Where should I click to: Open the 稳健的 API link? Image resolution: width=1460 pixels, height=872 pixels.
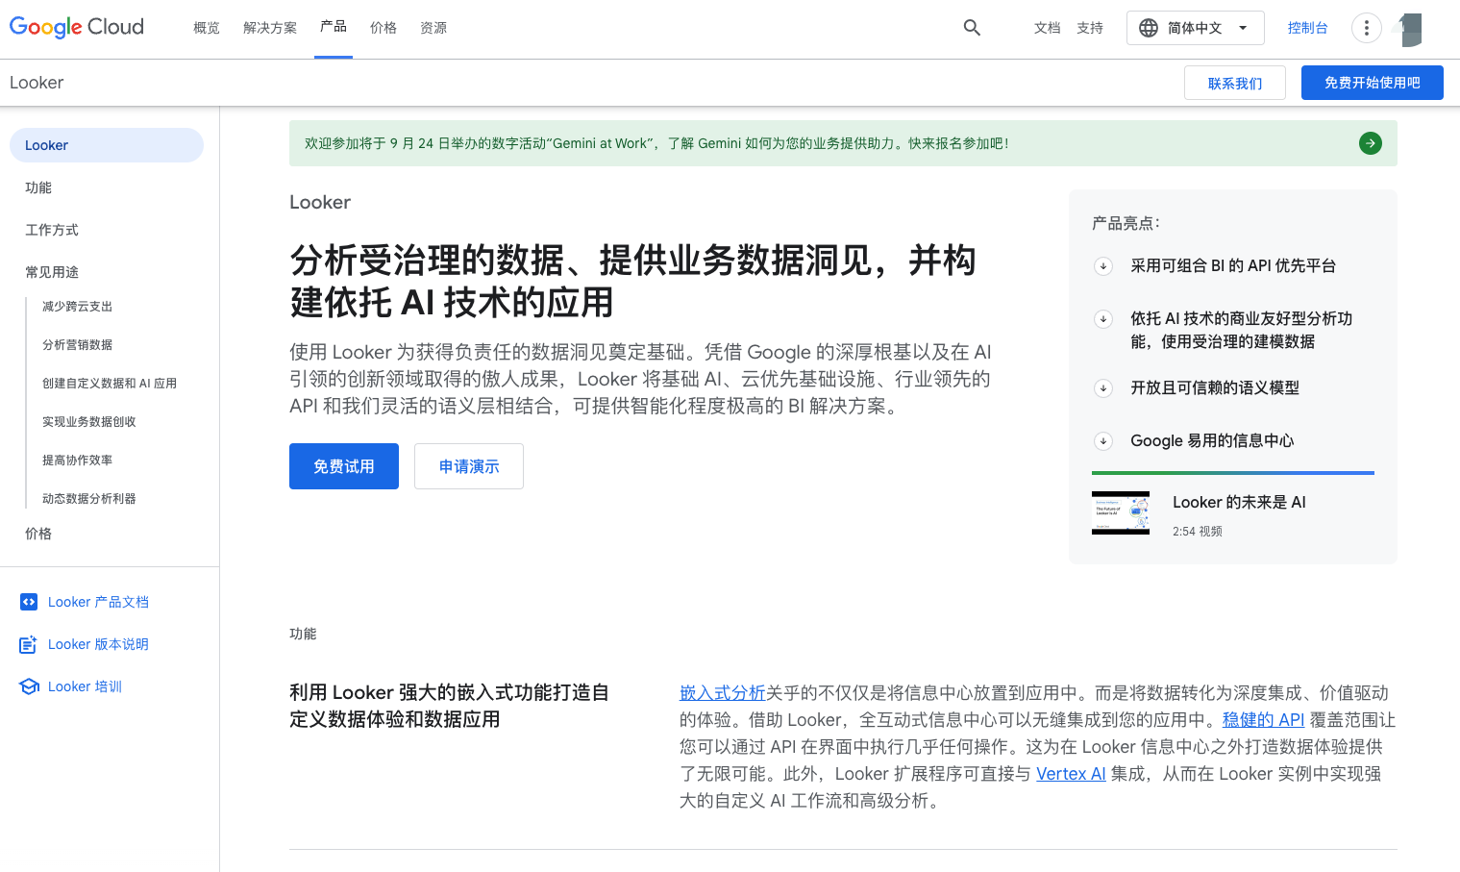[x=1263, y=719]
